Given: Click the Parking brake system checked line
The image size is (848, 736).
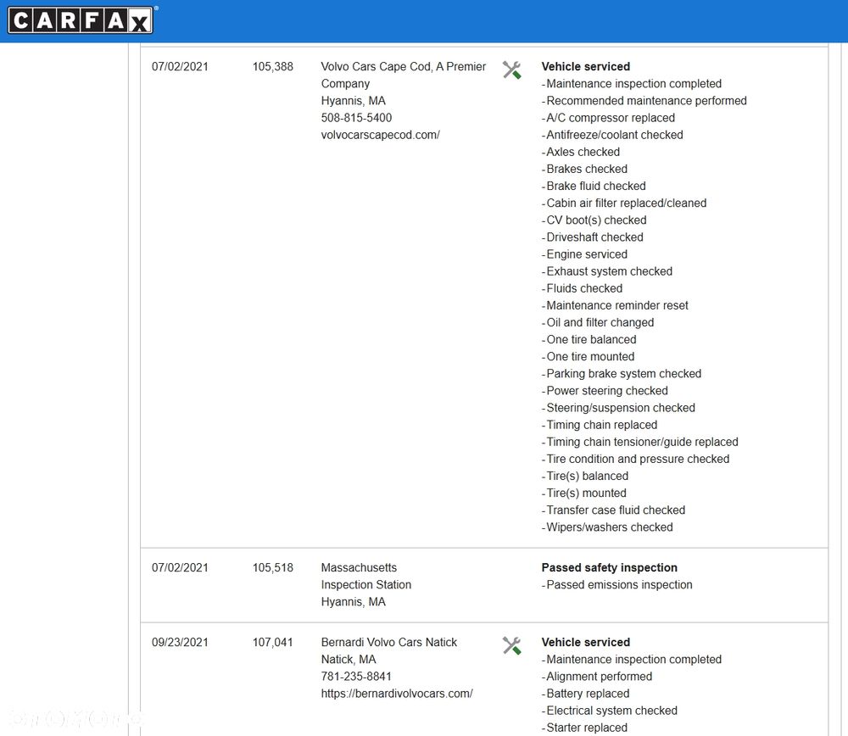Looking at the screenshot, I should click(x=622, y=374).
